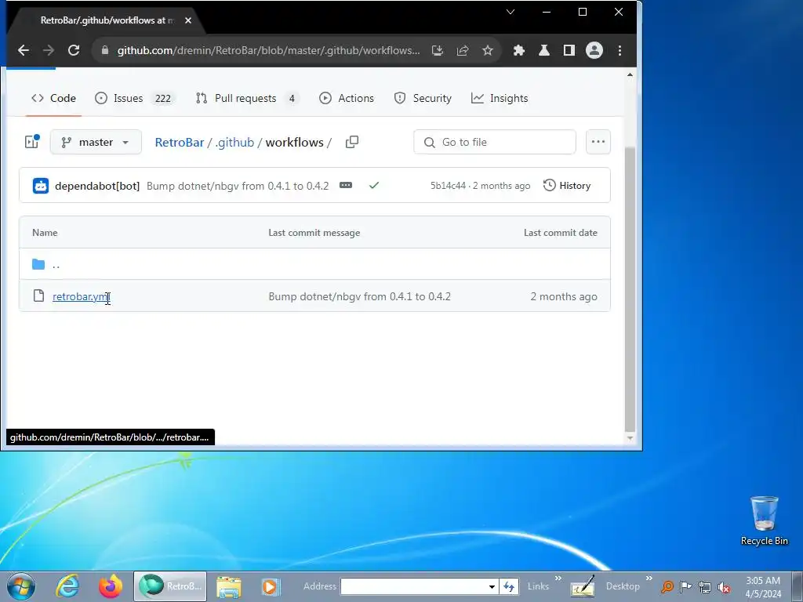Expand the file tree side panel
Screen dimensions: 803x602
coord(32,141)
